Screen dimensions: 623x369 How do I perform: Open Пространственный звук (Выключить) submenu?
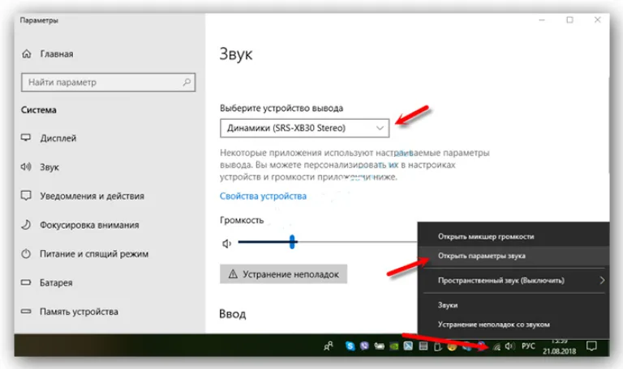[513, 280]
